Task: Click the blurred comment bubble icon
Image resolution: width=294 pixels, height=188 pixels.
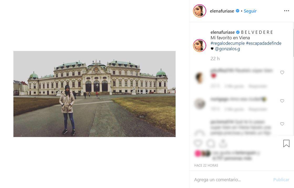Action: [x=211, y=143]
